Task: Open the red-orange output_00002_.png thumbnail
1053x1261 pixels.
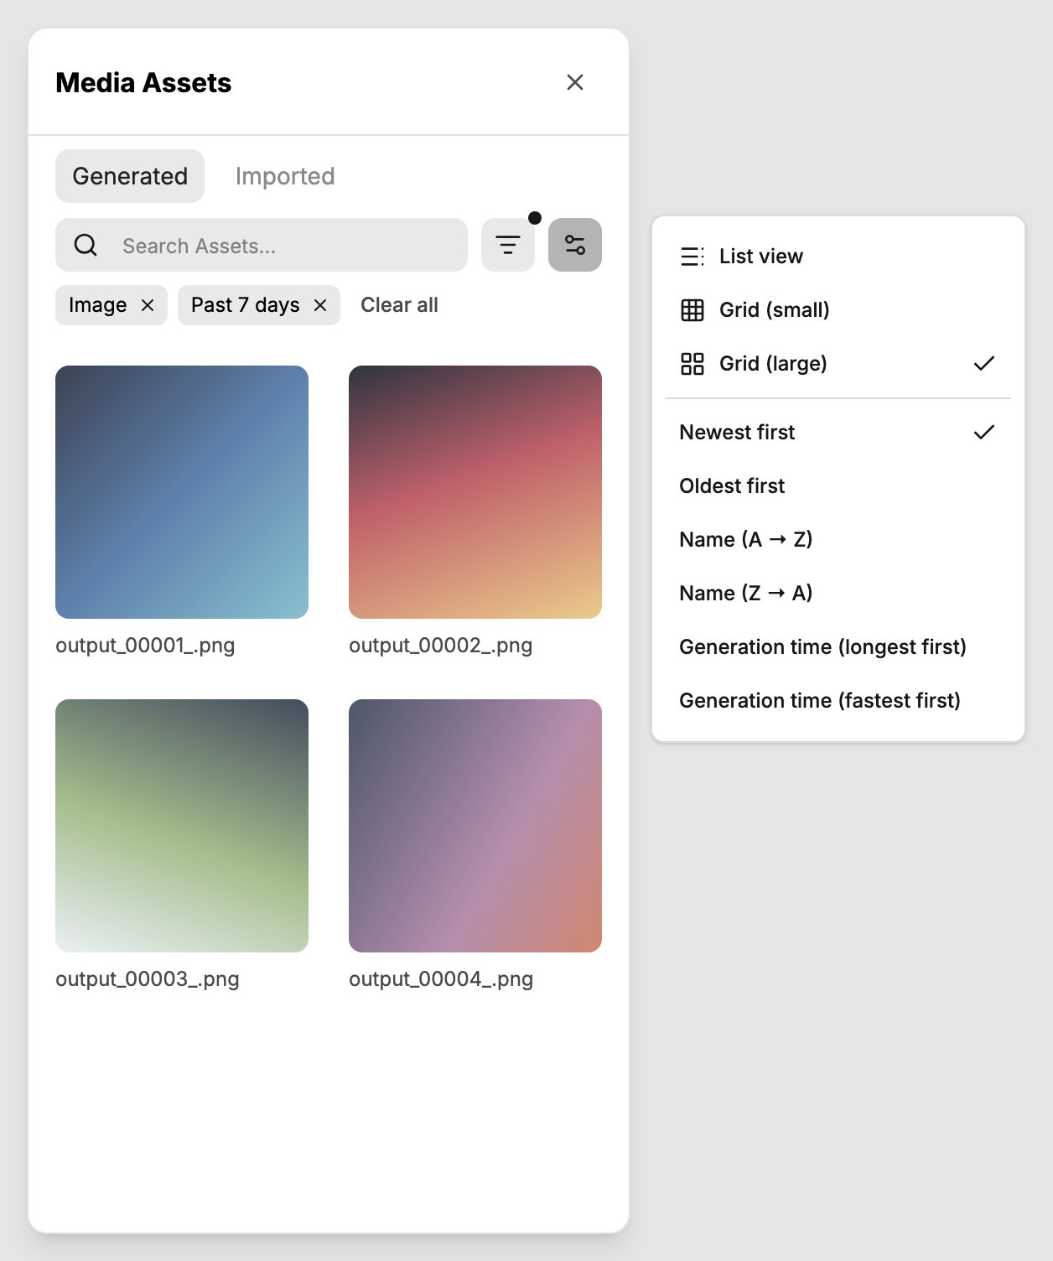Action: pos(475,492)
